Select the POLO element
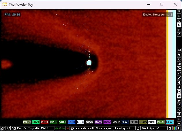The height and width of the screenshot is (131, 182). point(27,122)
